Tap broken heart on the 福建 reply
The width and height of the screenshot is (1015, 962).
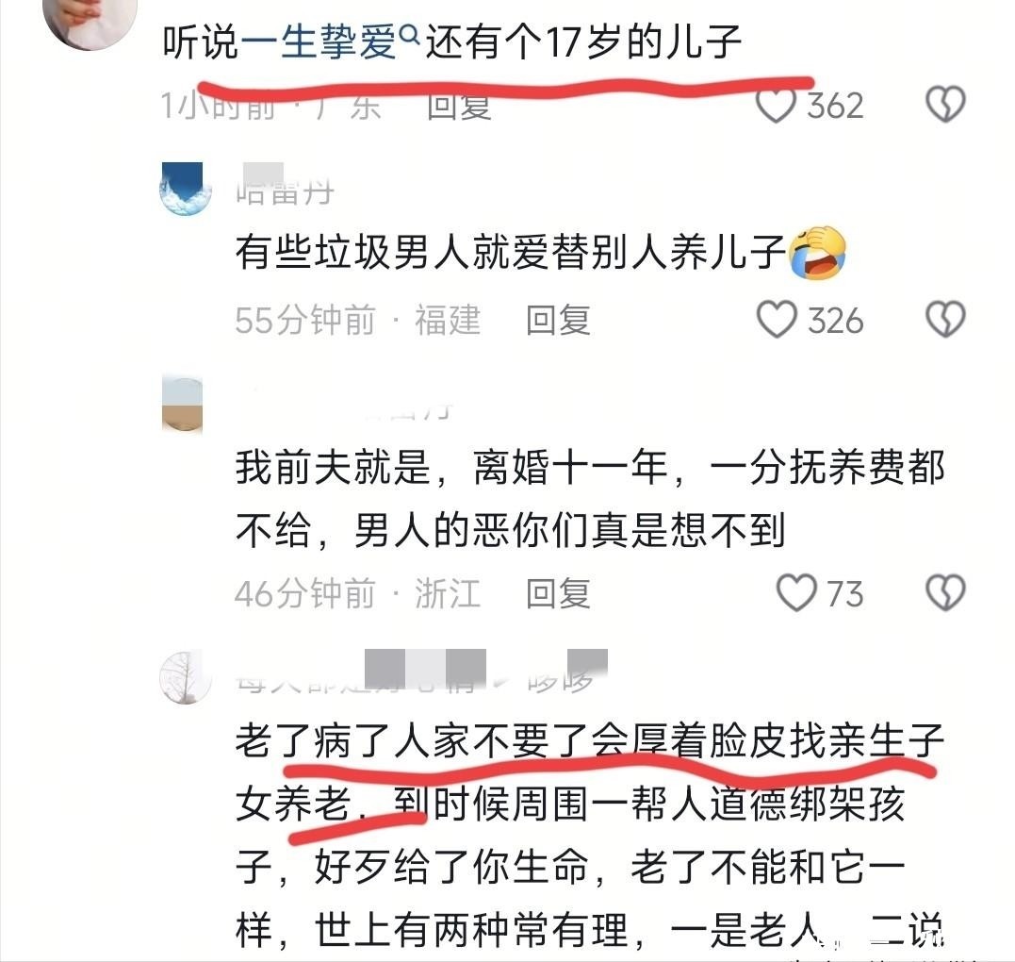(946, 320)
